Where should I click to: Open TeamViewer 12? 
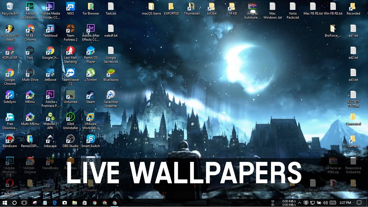pos(70,77)
